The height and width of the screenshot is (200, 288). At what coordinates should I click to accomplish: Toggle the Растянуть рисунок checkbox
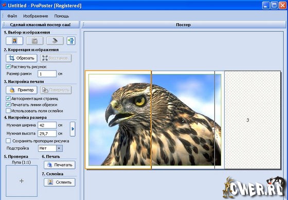[8, 66]
